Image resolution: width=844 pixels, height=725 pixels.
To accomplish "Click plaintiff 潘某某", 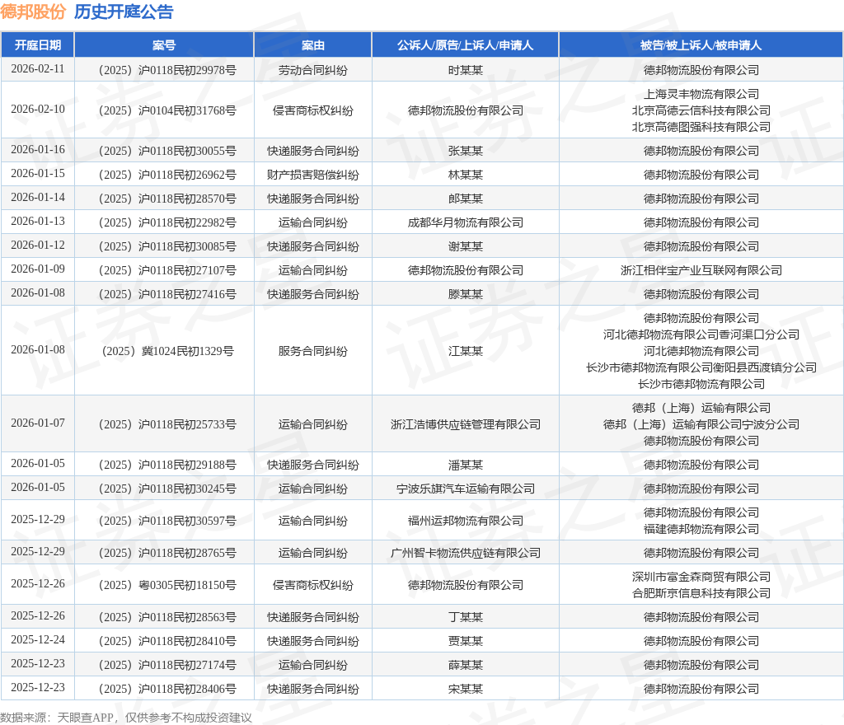I will 466,465.
